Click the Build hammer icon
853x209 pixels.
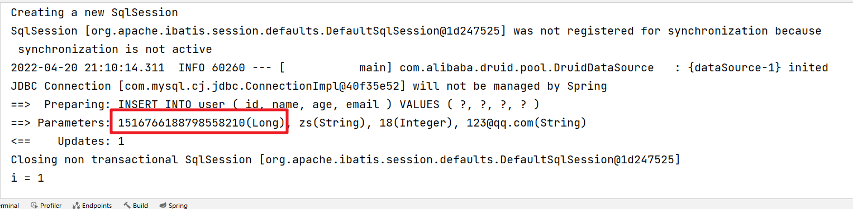tap(127, 205)
